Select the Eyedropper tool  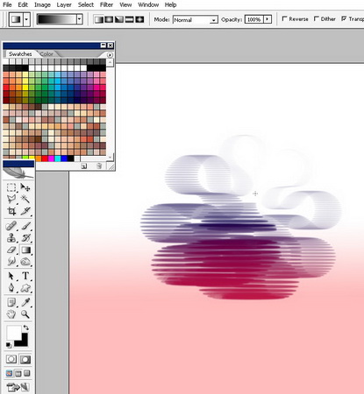25,302
